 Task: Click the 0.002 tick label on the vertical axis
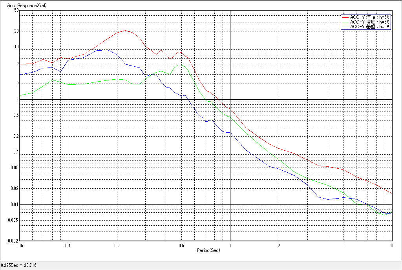coord(14,241)
